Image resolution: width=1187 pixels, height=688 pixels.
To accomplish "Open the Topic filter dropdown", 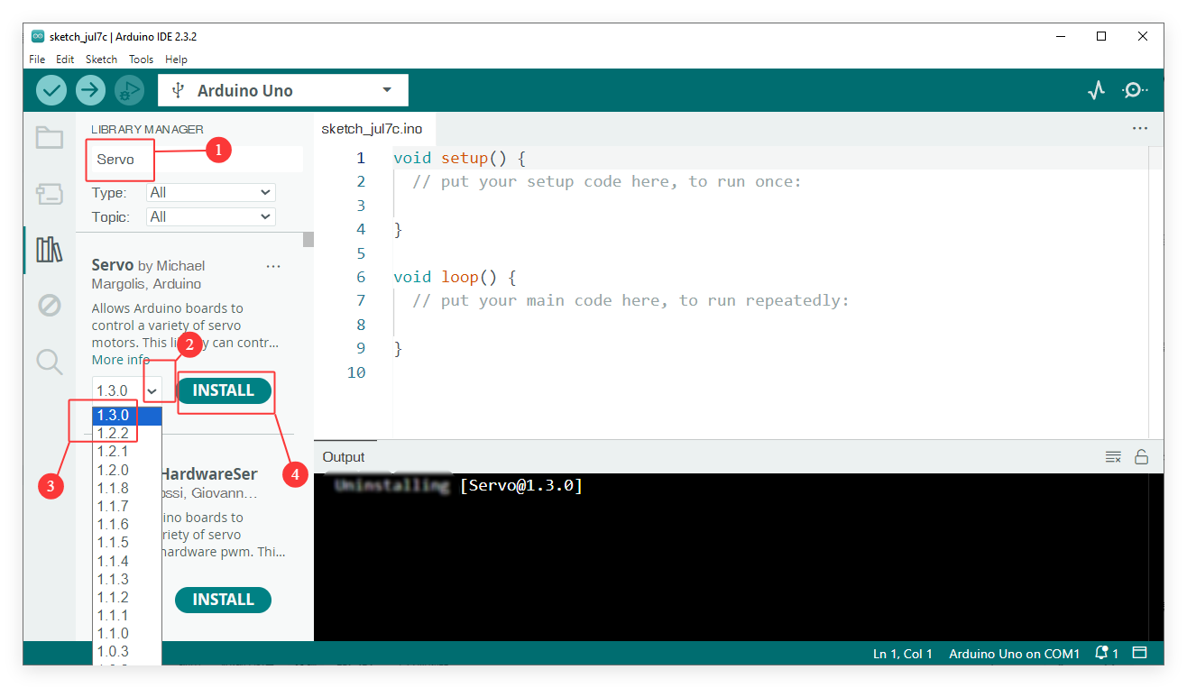I will coord(211,216).
